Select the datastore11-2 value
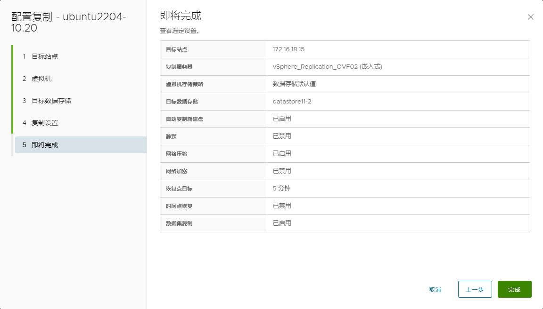 292,102
